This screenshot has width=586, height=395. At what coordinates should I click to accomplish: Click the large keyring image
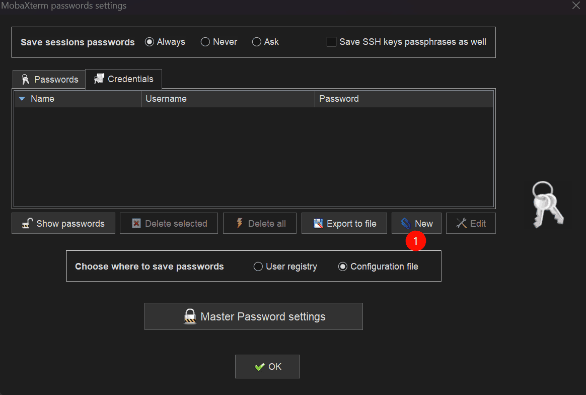tap(547, 204)
